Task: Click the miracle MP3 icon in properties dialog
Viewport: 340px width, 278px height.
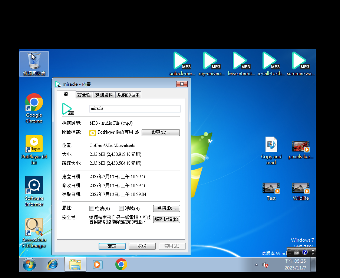Action: 68,109
